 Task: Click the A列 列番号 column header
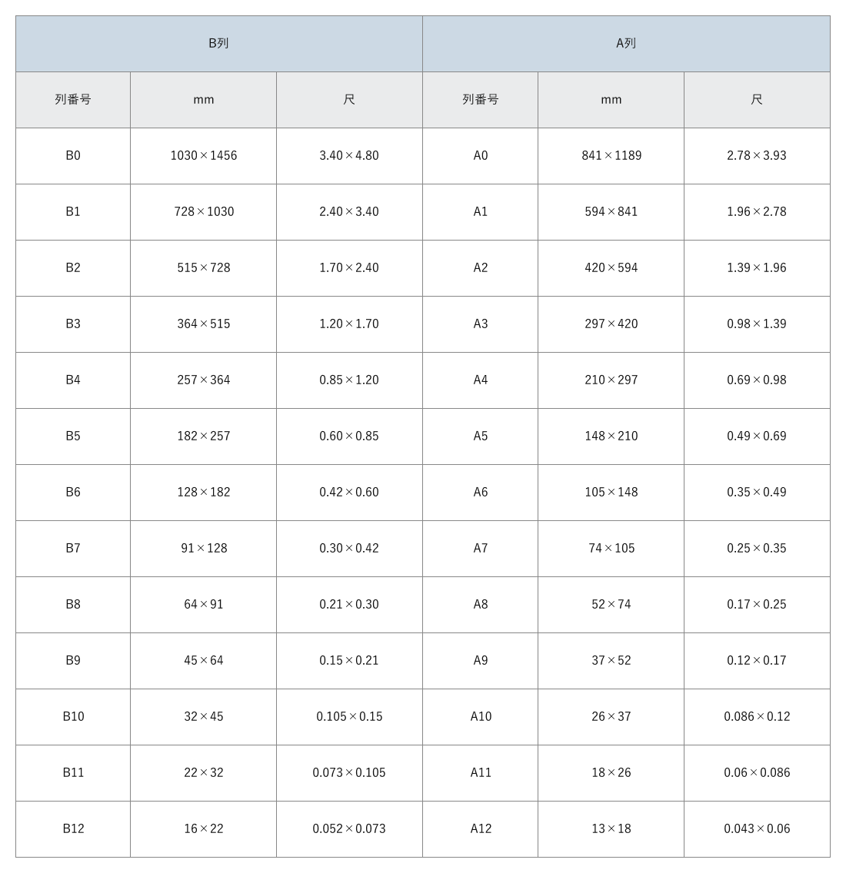(481, 100)
